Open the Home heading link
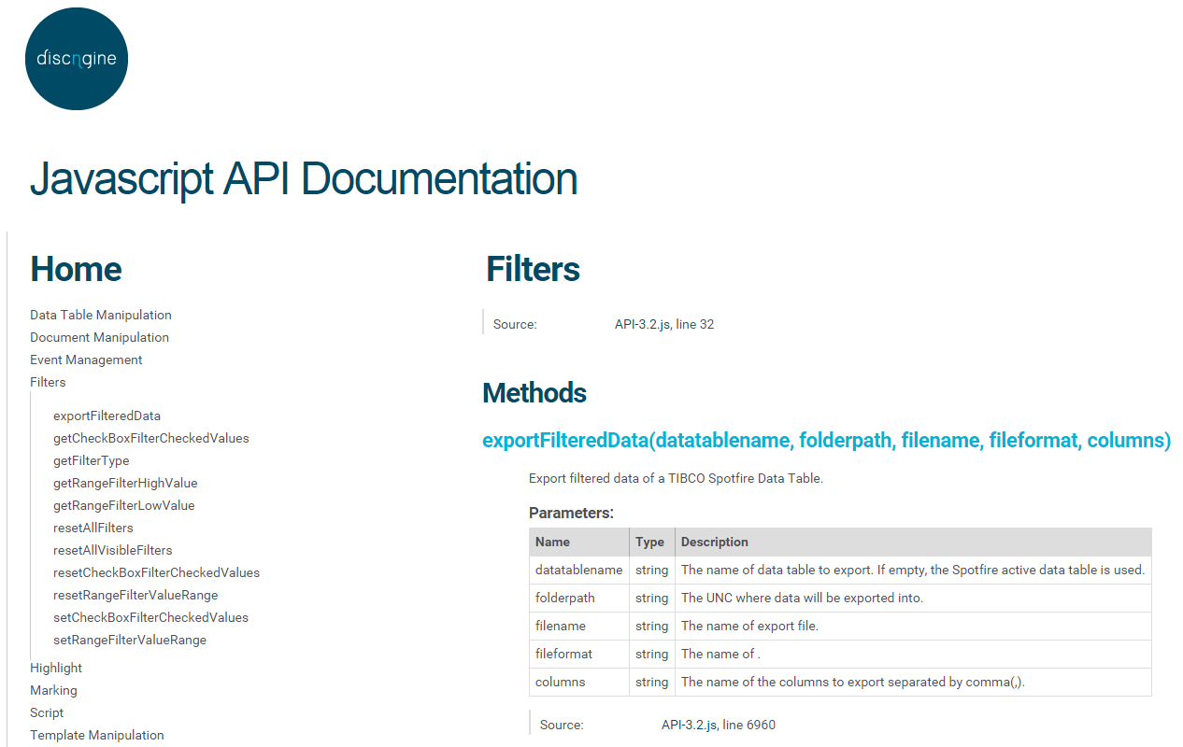 (76, 269)
